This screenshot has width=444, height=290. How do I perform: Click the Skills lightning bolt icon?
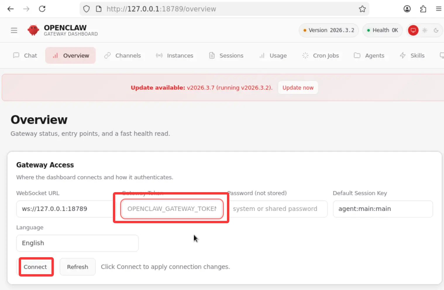pos(403,55)
